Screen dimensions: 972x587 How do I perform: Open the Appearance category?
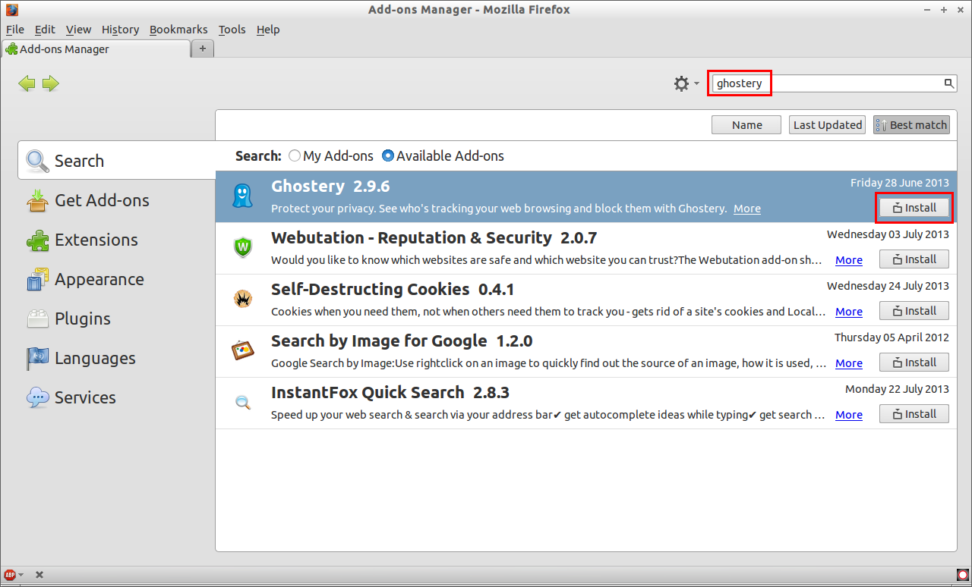point(117,279)
